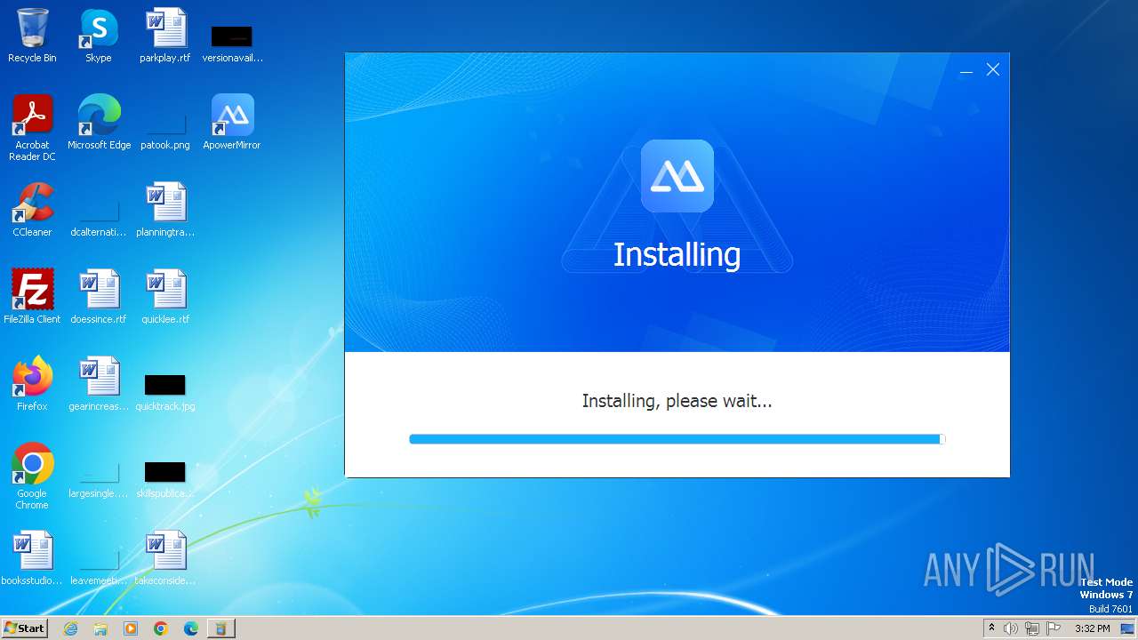Viewport: 1138px width, 640px height.
Task: Open the ApowerMirror desktop shortcut
Action: (x=232, y=123)
